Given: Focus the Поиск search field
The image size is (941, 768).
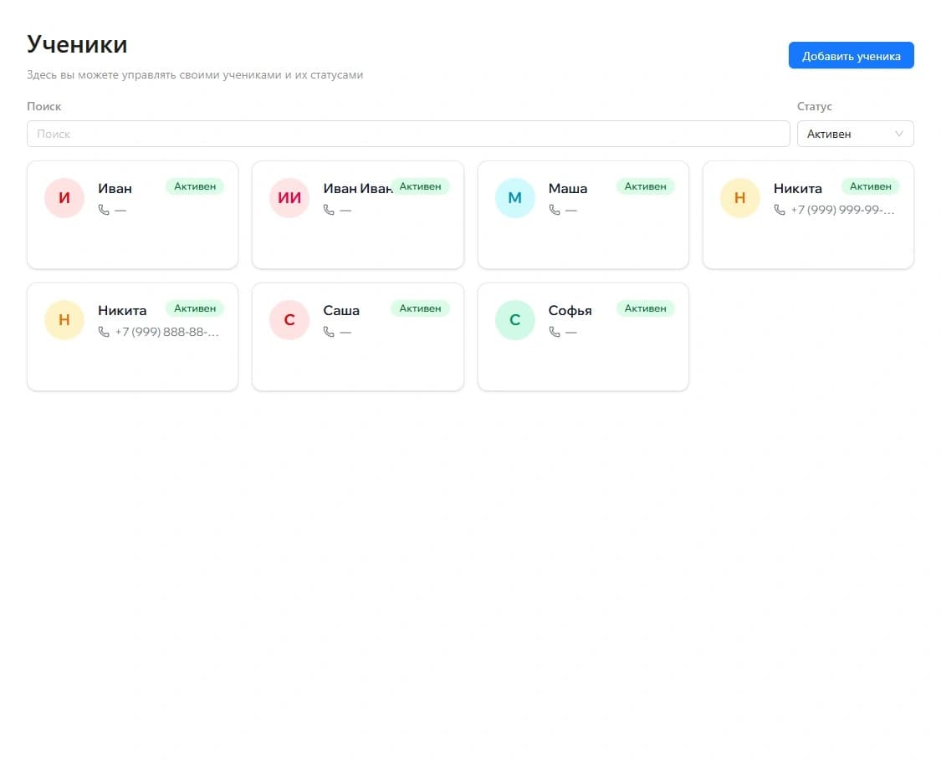Looking at the screenshot, I should [x=408, y=134].
